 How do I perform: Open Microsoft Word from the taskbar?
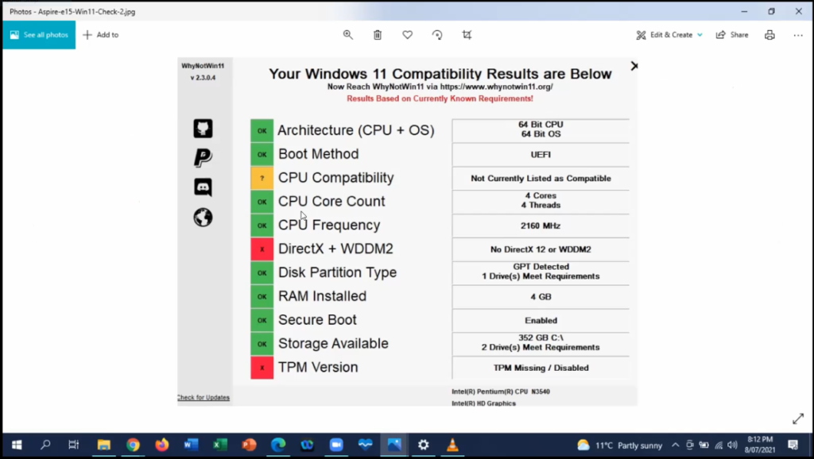tap(191, 445)
